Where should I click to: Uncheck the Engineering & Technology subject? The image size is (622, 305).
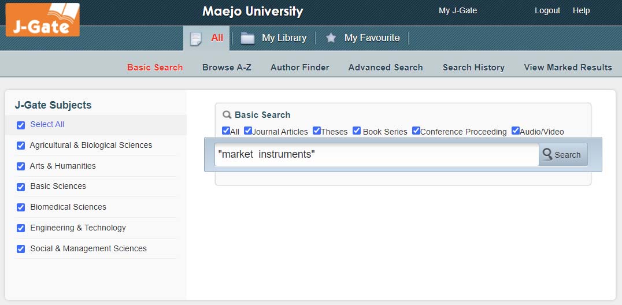pyautogui.click(x=21, y=228)
